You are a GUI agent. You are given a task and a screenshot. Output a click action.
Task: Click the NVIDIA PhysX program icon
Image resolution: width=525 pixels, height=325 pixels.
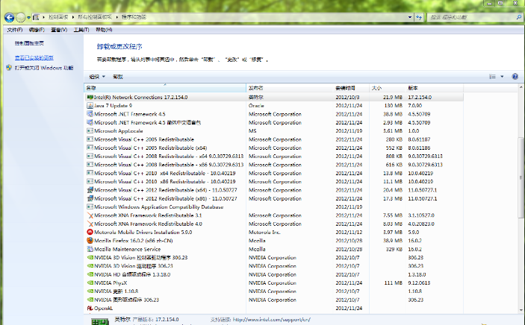[x=90, y=283]
